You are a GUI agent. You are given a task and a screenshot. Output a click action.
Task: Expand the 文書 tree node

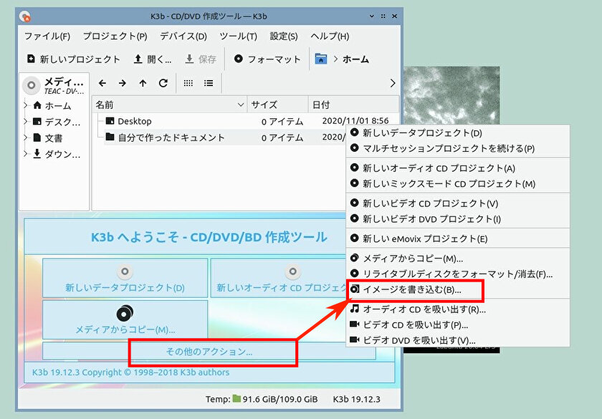click(x=26, y=138)
